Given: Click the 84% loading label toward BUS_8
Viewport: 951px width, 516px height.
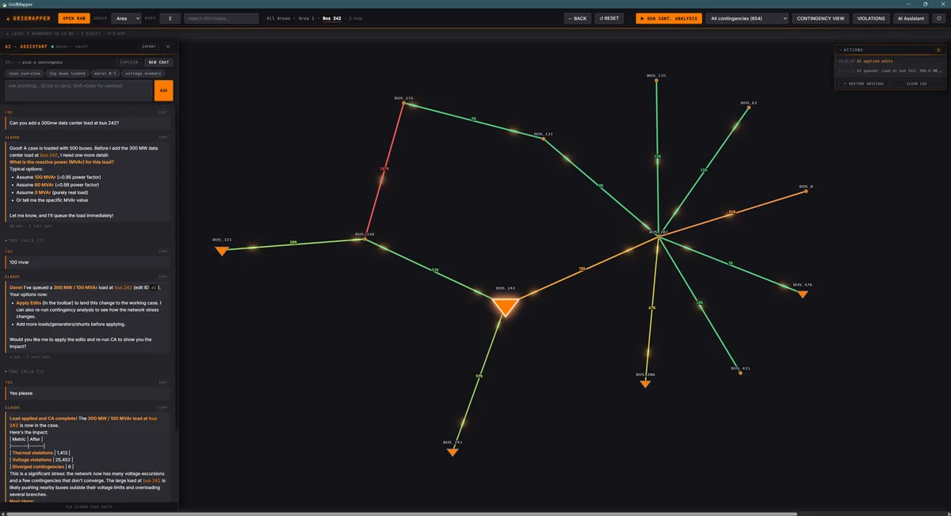Looking at the screenshot, I should coord(732,212).
